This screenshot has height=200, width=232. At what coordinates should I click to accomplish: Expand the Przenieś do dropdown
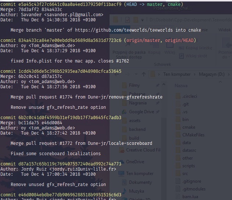coord(224,57)
